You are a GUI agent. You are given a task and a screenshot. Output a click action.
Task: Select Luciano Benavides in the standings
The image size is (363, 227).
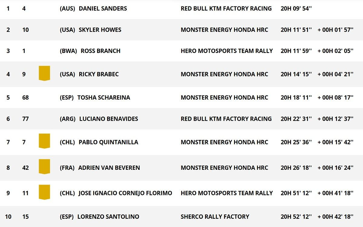(108, 119)
